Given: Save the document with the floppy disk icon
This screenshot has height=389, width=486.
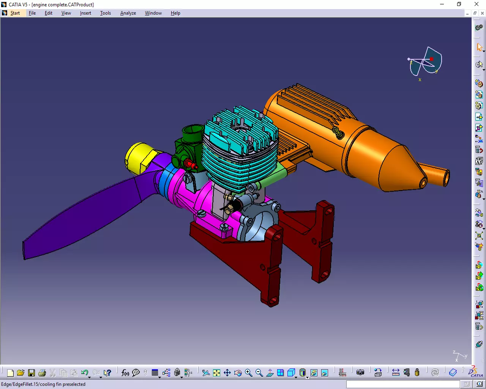Looking at the screenshot, I should [32, 373].
